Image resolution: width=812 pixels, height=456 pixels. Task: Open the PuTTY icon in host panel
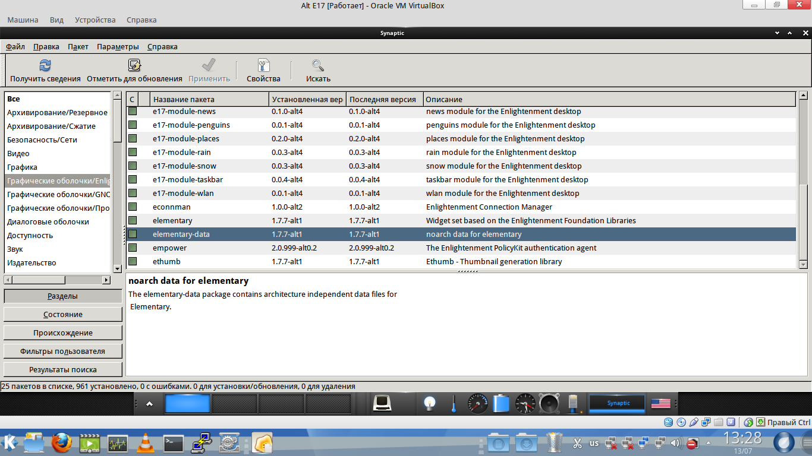pyautogui.click(x=202, y=442)
